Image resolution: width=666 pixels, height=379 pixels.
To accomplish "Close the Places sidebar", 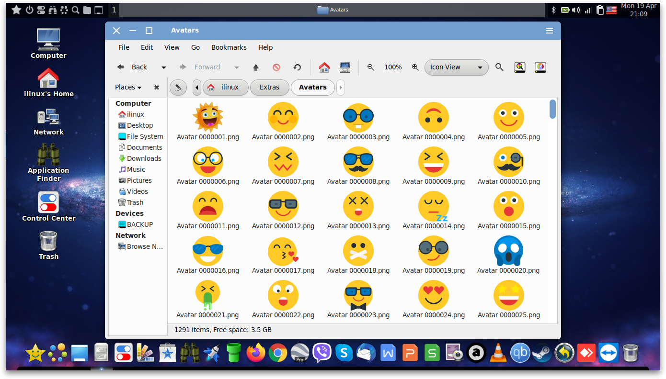I will click(157, 88).
